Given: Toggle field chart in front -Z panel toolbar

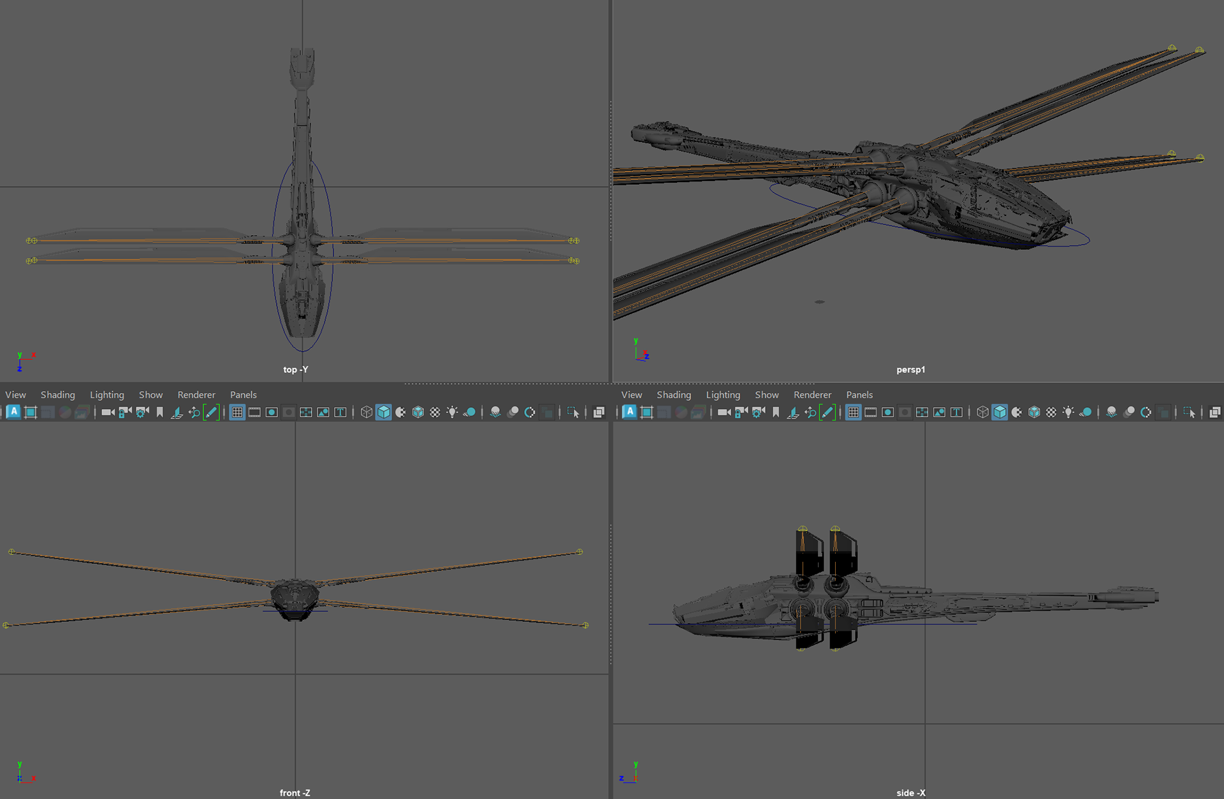Looking at the screenshot, I should pos(306,412).
